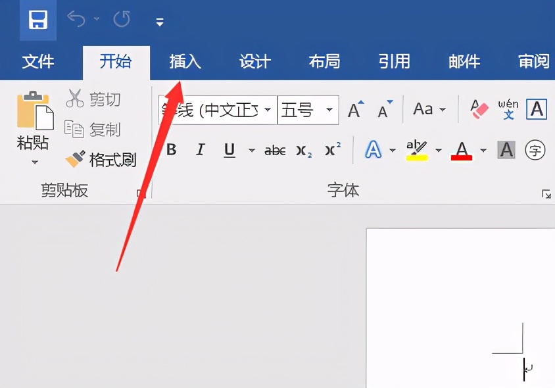
Task: Click the 剪切 cut button
Action: [93, 99]
